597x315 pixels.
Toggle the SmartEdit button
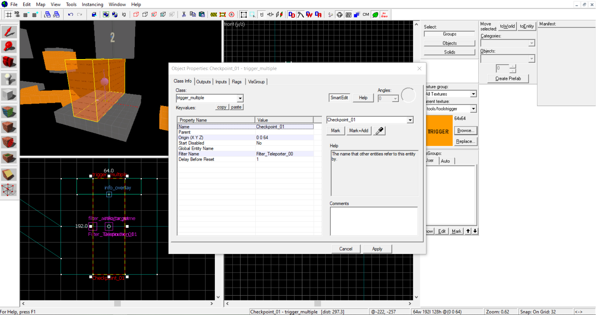(x=339, y=98)
